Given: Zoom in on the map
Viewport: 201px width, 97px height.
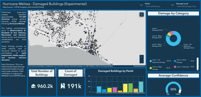Looking at the screenshot, I should click(142, 57).
